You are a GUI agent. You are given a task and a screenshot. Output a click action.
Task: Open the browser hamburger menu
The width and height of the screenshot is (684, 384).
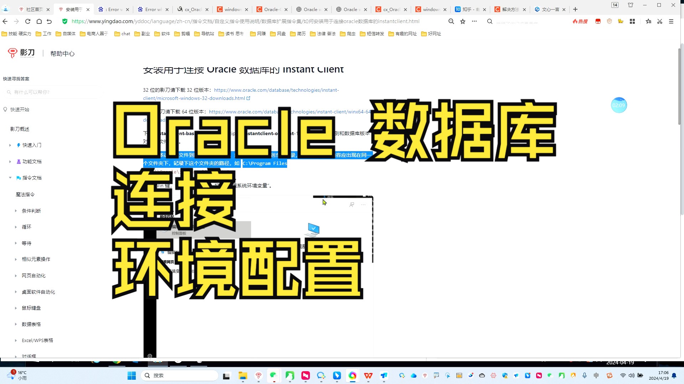[x=671, y=21]
